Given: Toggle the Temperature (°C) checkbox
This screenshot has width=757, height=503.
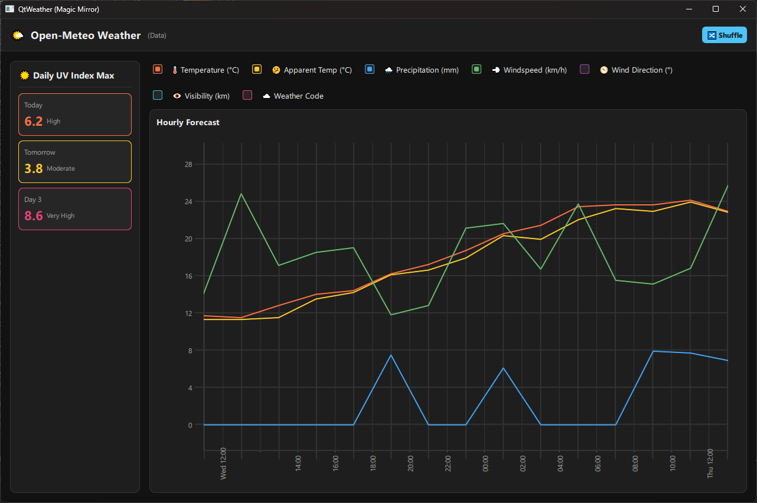Looking at the screenshot, I should click(158, 69).
